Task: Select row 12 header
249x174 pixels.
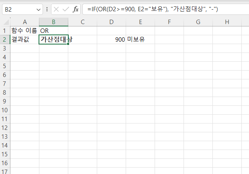Action: point(5,128)
